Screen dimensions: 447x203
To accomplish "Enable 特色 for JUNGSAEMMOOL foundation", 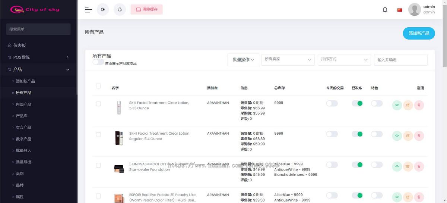I will click(377, 165).
